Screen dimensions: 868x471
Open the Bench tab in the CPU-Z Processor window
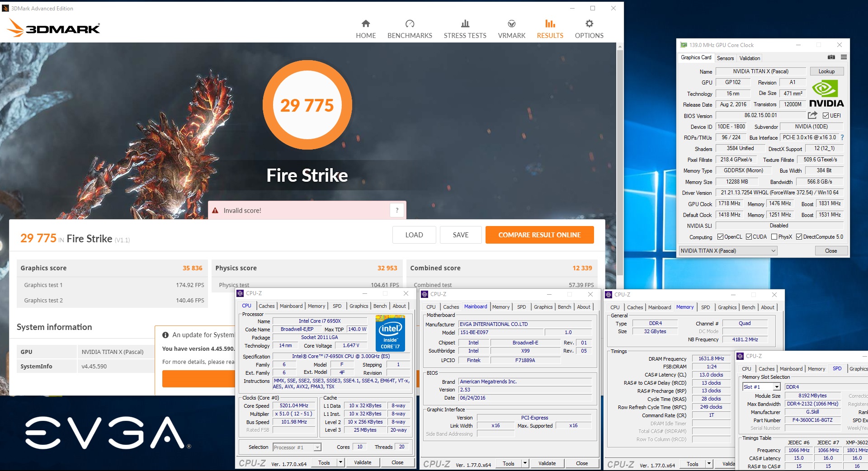click(380, 306)
